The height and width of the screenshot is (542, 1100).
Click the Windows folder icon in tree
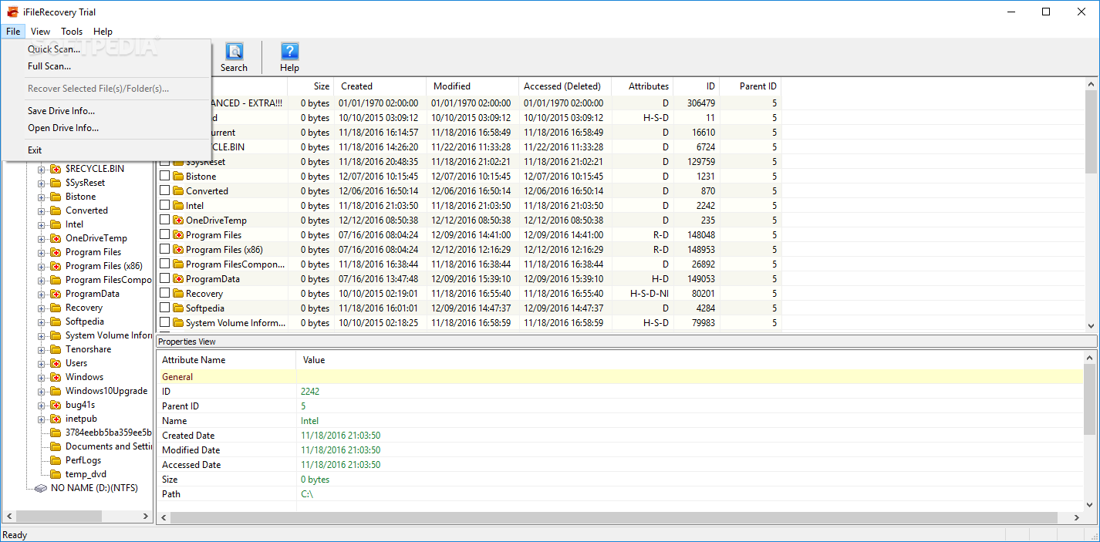point(56,377)
